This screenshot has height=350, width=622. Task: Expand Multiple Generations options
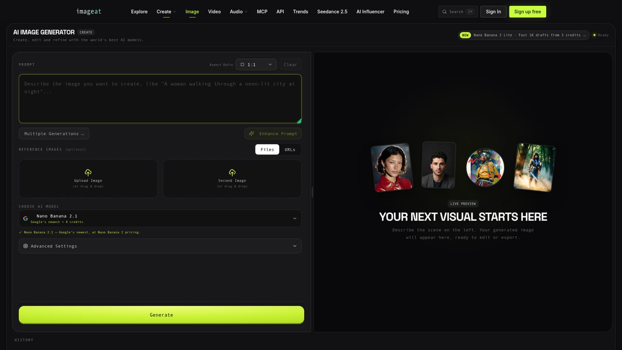(x=54, y=134)
